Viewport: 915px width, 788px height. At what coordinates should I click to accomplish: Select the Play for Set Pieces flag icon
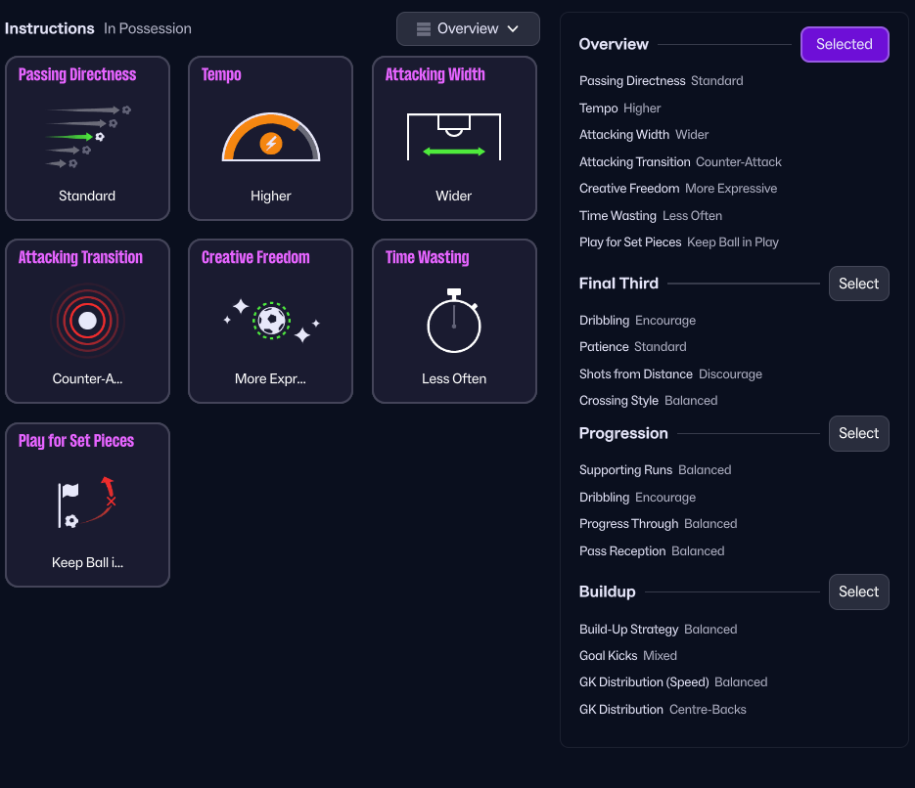click(x=87, y=503)
